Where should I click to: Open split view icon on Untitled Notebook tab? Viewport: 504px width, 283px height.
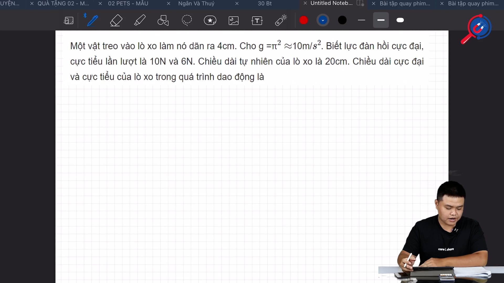click(360, 3)
